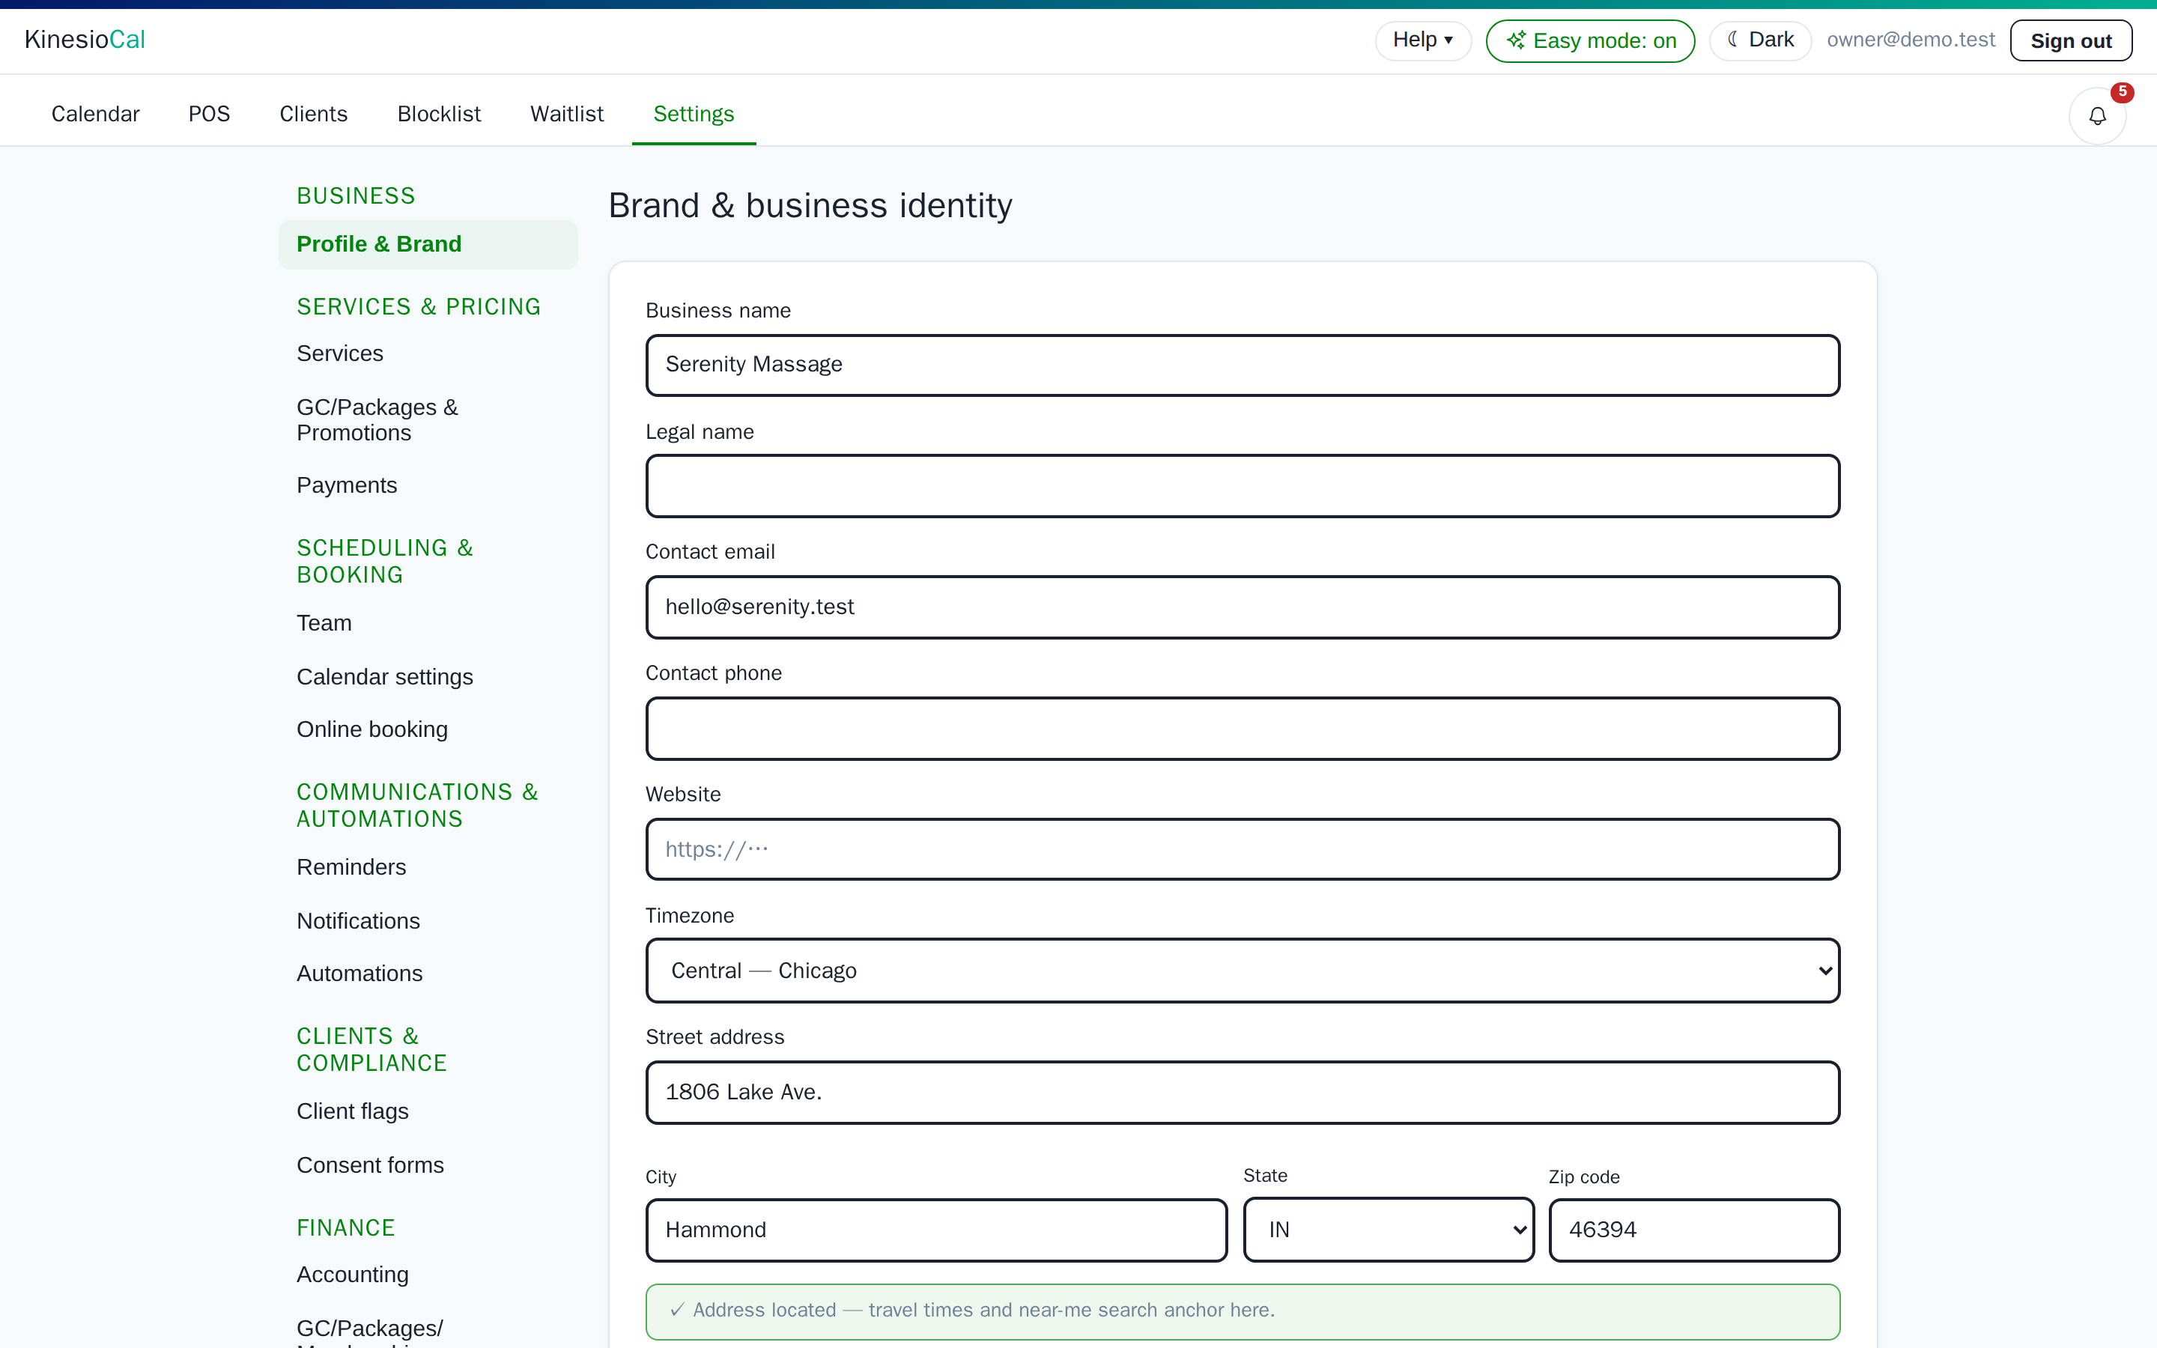The height and width of the screenshot is (1348, 2157).
Task: Open the POS tab
Action: click(x=210, y=114)
